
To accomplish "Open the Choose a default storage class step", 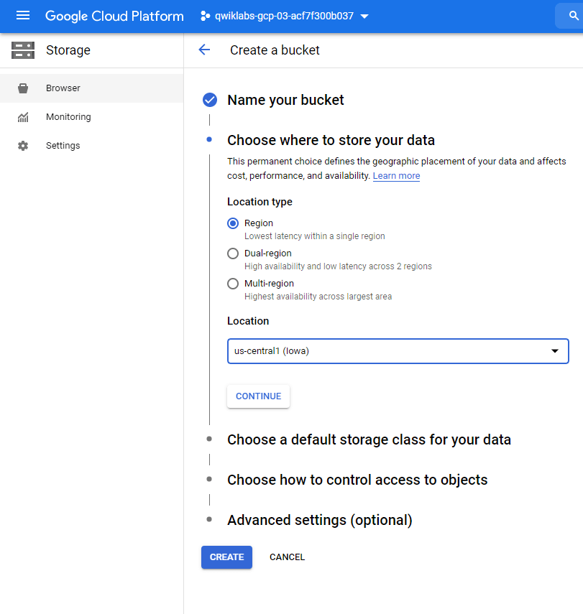I will (x=369, y=439).
